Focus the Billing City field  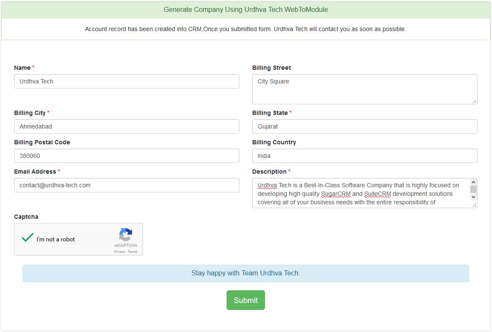click(x=127, y=127)
